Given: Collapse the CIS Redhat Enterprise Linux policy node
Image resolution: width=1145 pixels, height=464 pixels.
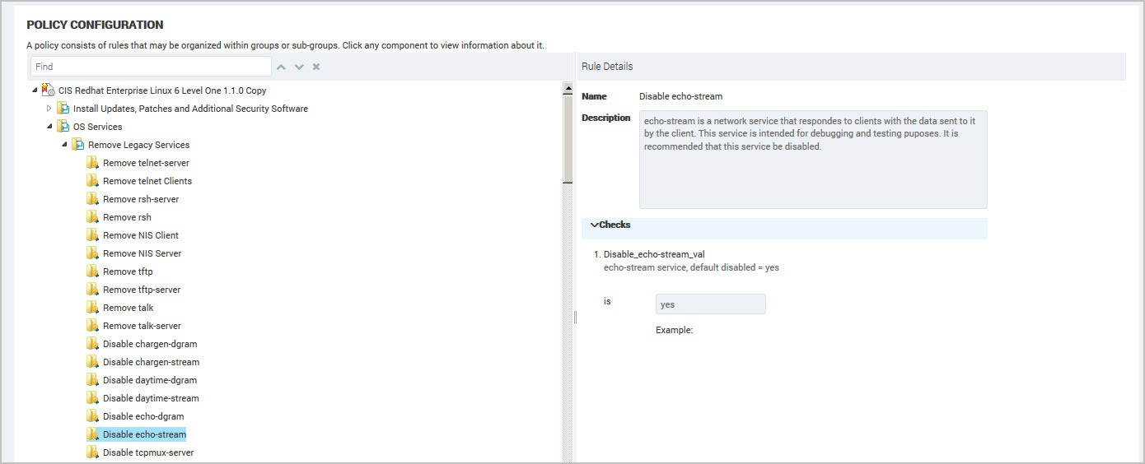Looking at the screenshot, I should 35,90.
